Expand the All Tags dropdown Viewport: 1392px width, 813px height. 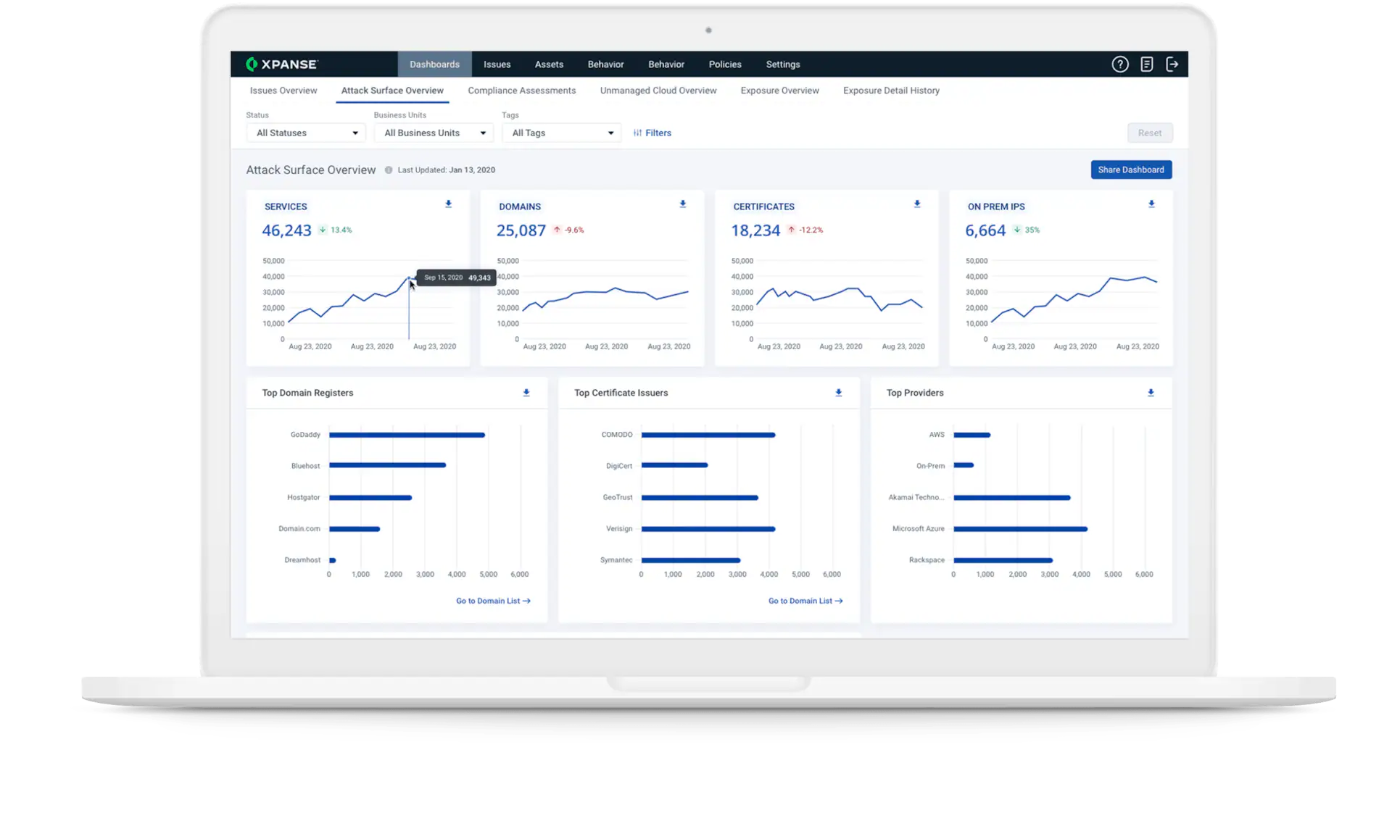click(x=562, y=133)
